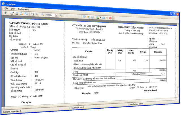Click the Multiple Pages icon
This screenshot has width=184, height=116.
(85, 16)
